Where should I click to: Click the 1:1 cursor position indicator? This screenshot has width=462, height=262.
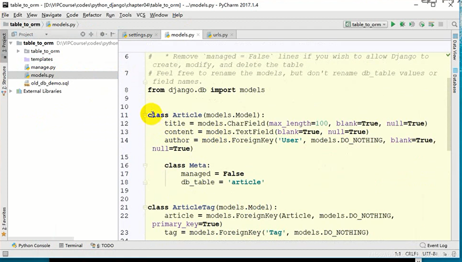pos(398,254)
